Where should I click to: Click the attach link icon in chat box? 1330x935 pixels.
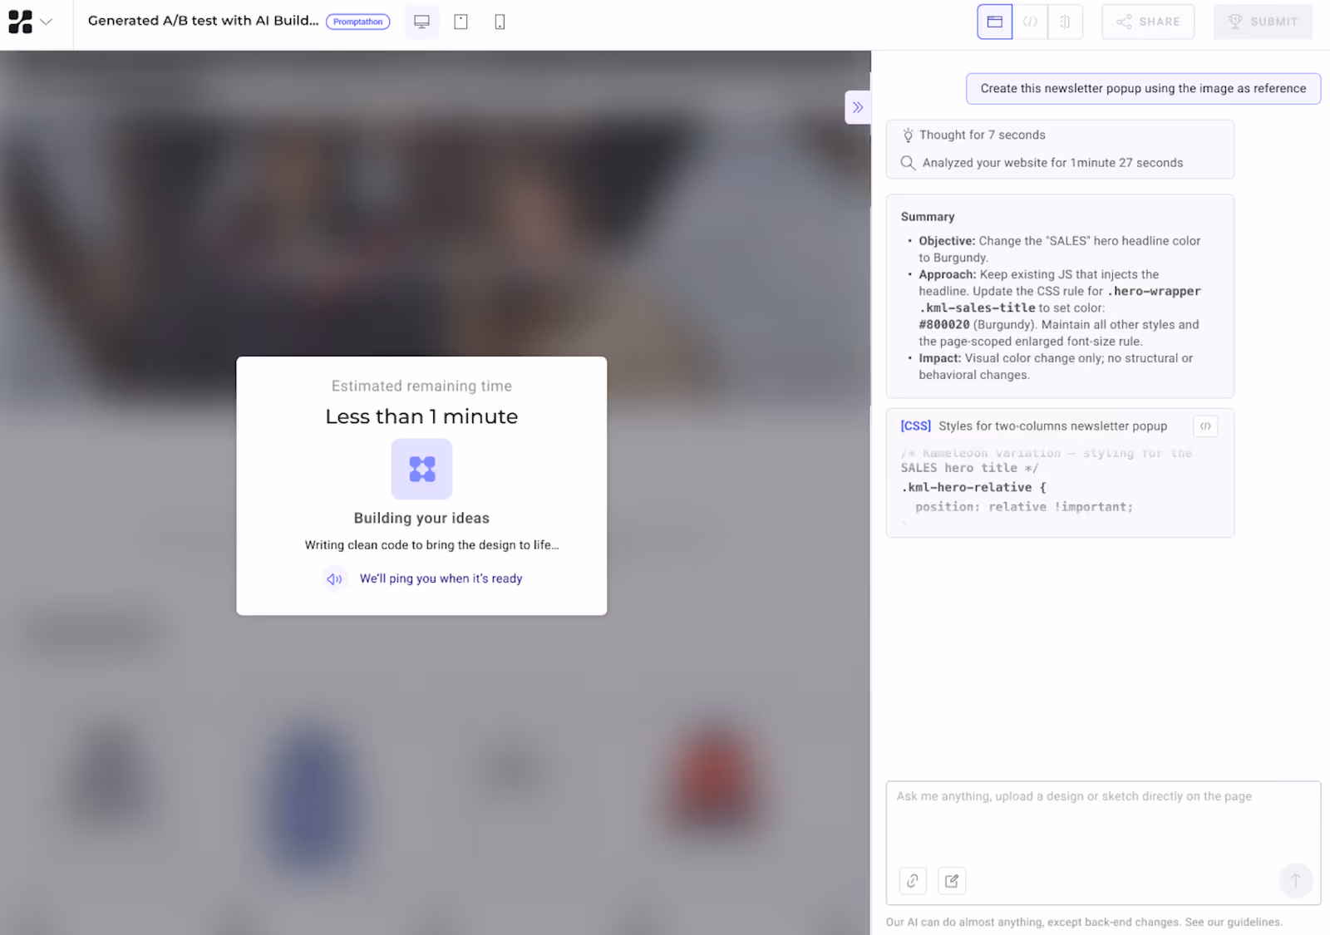pyautogui.click(x=913, y=881)
